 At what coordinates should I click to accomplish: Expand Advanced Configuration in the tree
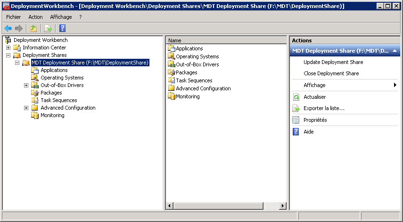point(26,108)
